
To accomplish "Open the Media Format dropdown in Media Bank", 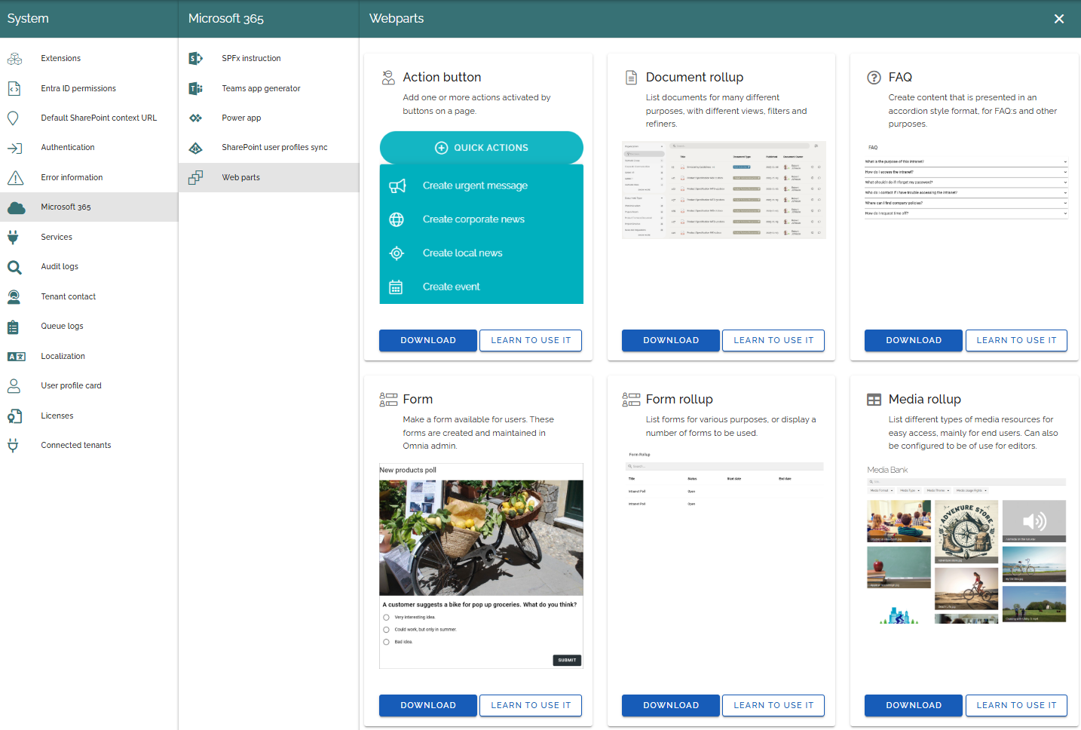I will (881, 491).
